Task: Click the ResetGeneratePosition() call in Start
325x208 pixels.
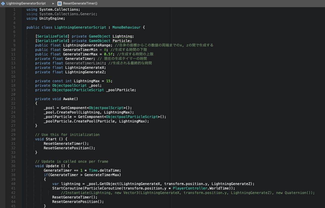Action: tap(69, 148)
